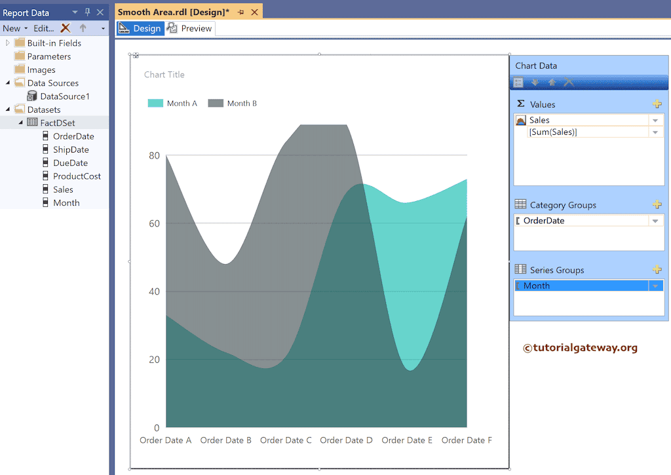The height and width of the screenshot is (475, 671).
Task: Select the [Sum(Sales)] value field
Action: pyautogui.click(x=588, y=132)
